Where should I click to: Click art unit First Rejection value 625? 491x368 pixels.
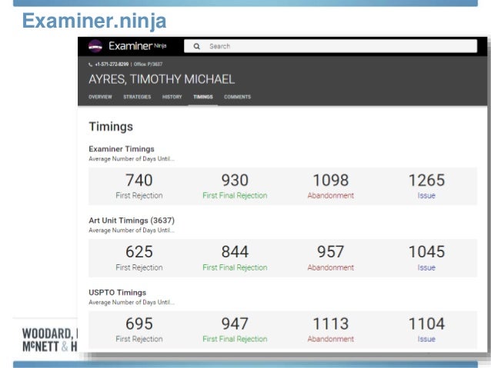139,252
